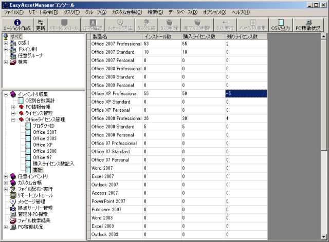
Task: Sort by 製品名 column header
Action: click(117, 36)
